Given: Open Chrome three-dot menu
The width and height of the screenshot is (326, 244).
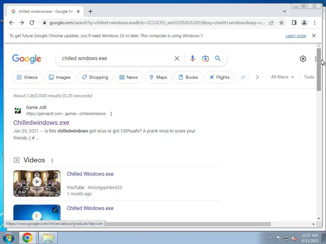Looking at the screenshot, I should tap(315, 23).
